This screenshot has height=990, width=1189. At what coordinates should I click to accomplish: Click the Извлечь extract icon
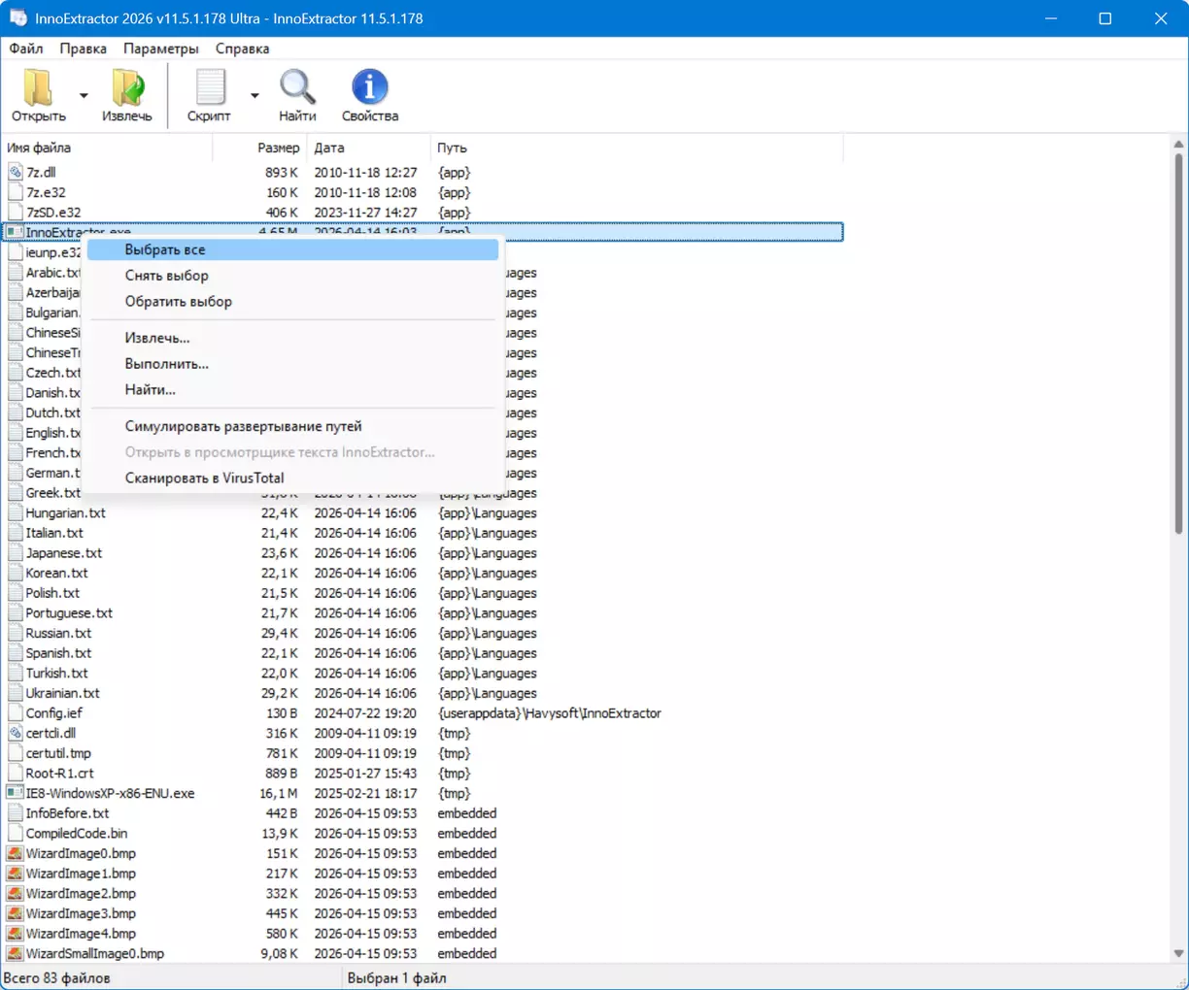[x=127, y=88]
